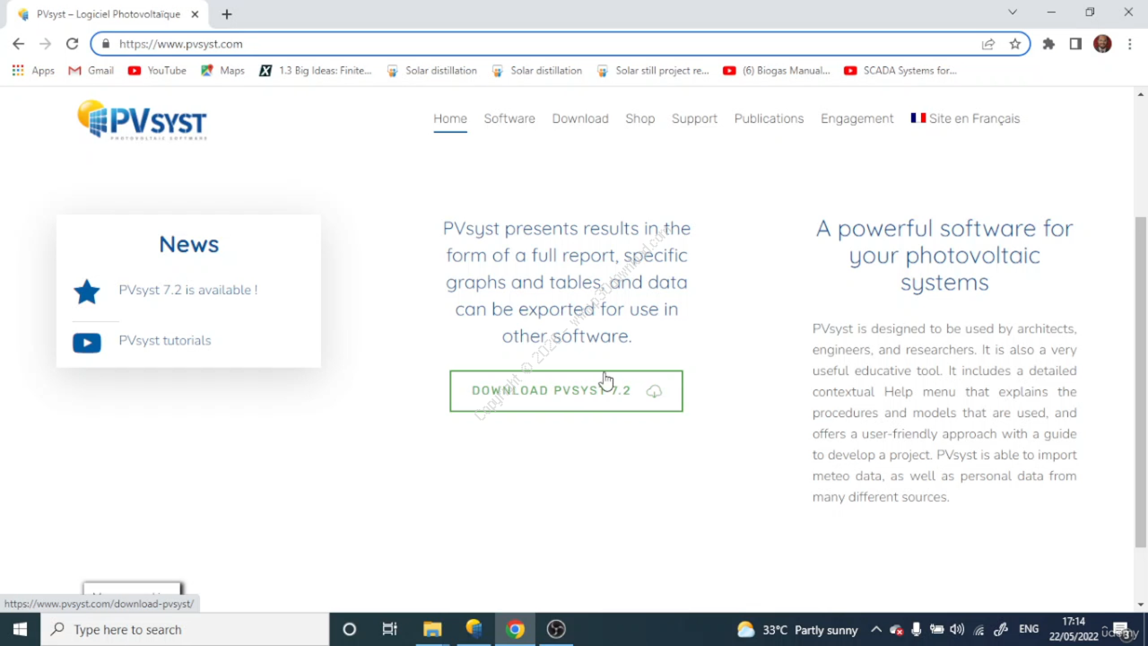Open the 'PVsyst 7.2 is available !' news link
The image size is (1148, 646).
(x=188, y=290)
